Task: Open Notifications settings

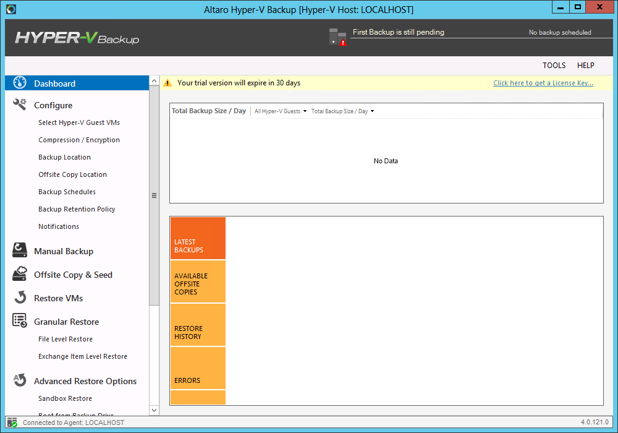Action: [x=58, y=227]
